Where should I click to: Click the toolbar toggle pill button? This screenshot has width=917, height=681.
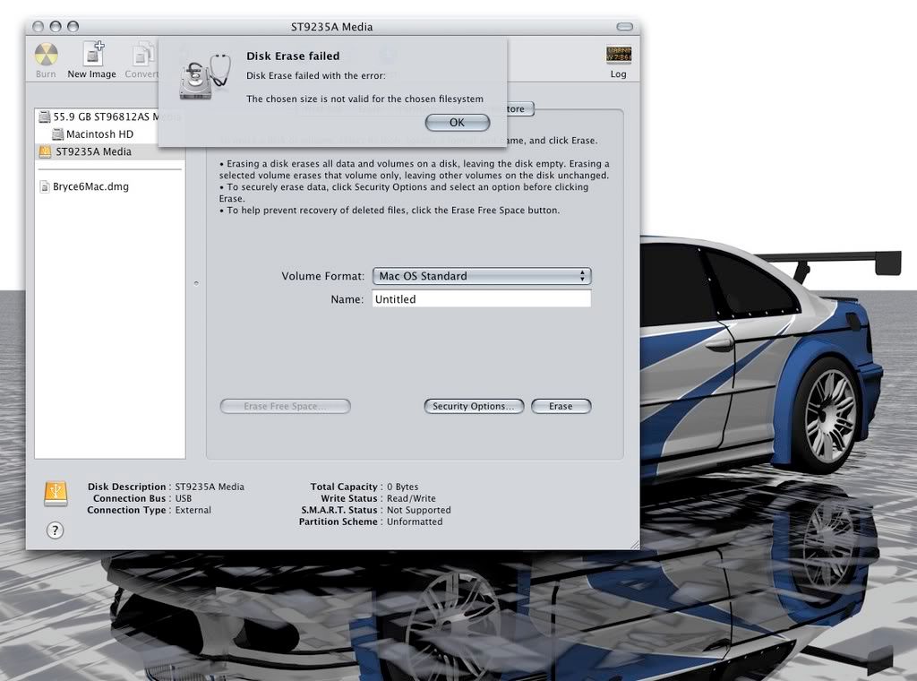[624, 27]
